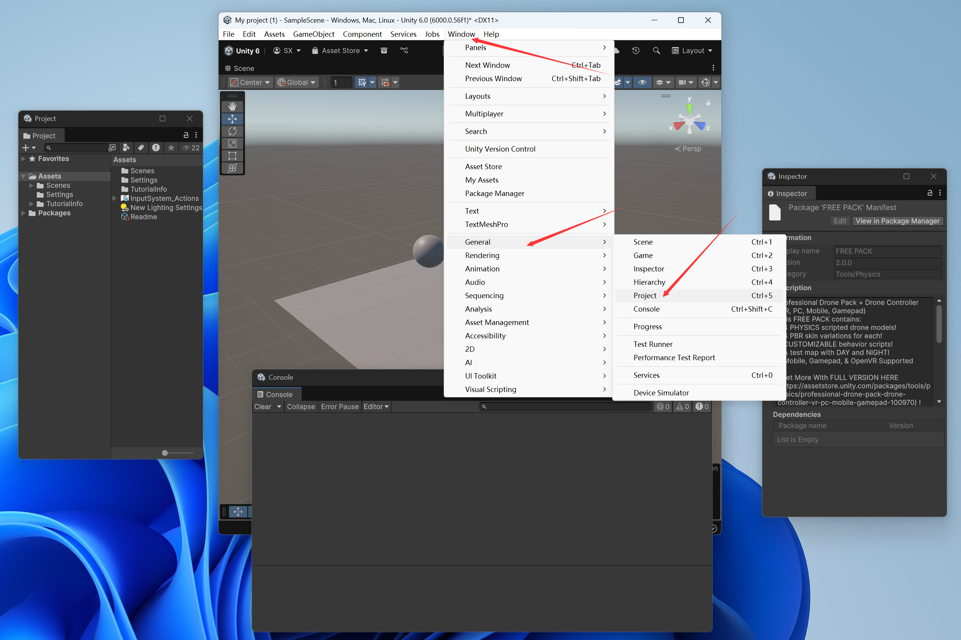Click the Unity Version Control branch icon
The height and width of the screenshot is (640, 961).
click(404, 51)
